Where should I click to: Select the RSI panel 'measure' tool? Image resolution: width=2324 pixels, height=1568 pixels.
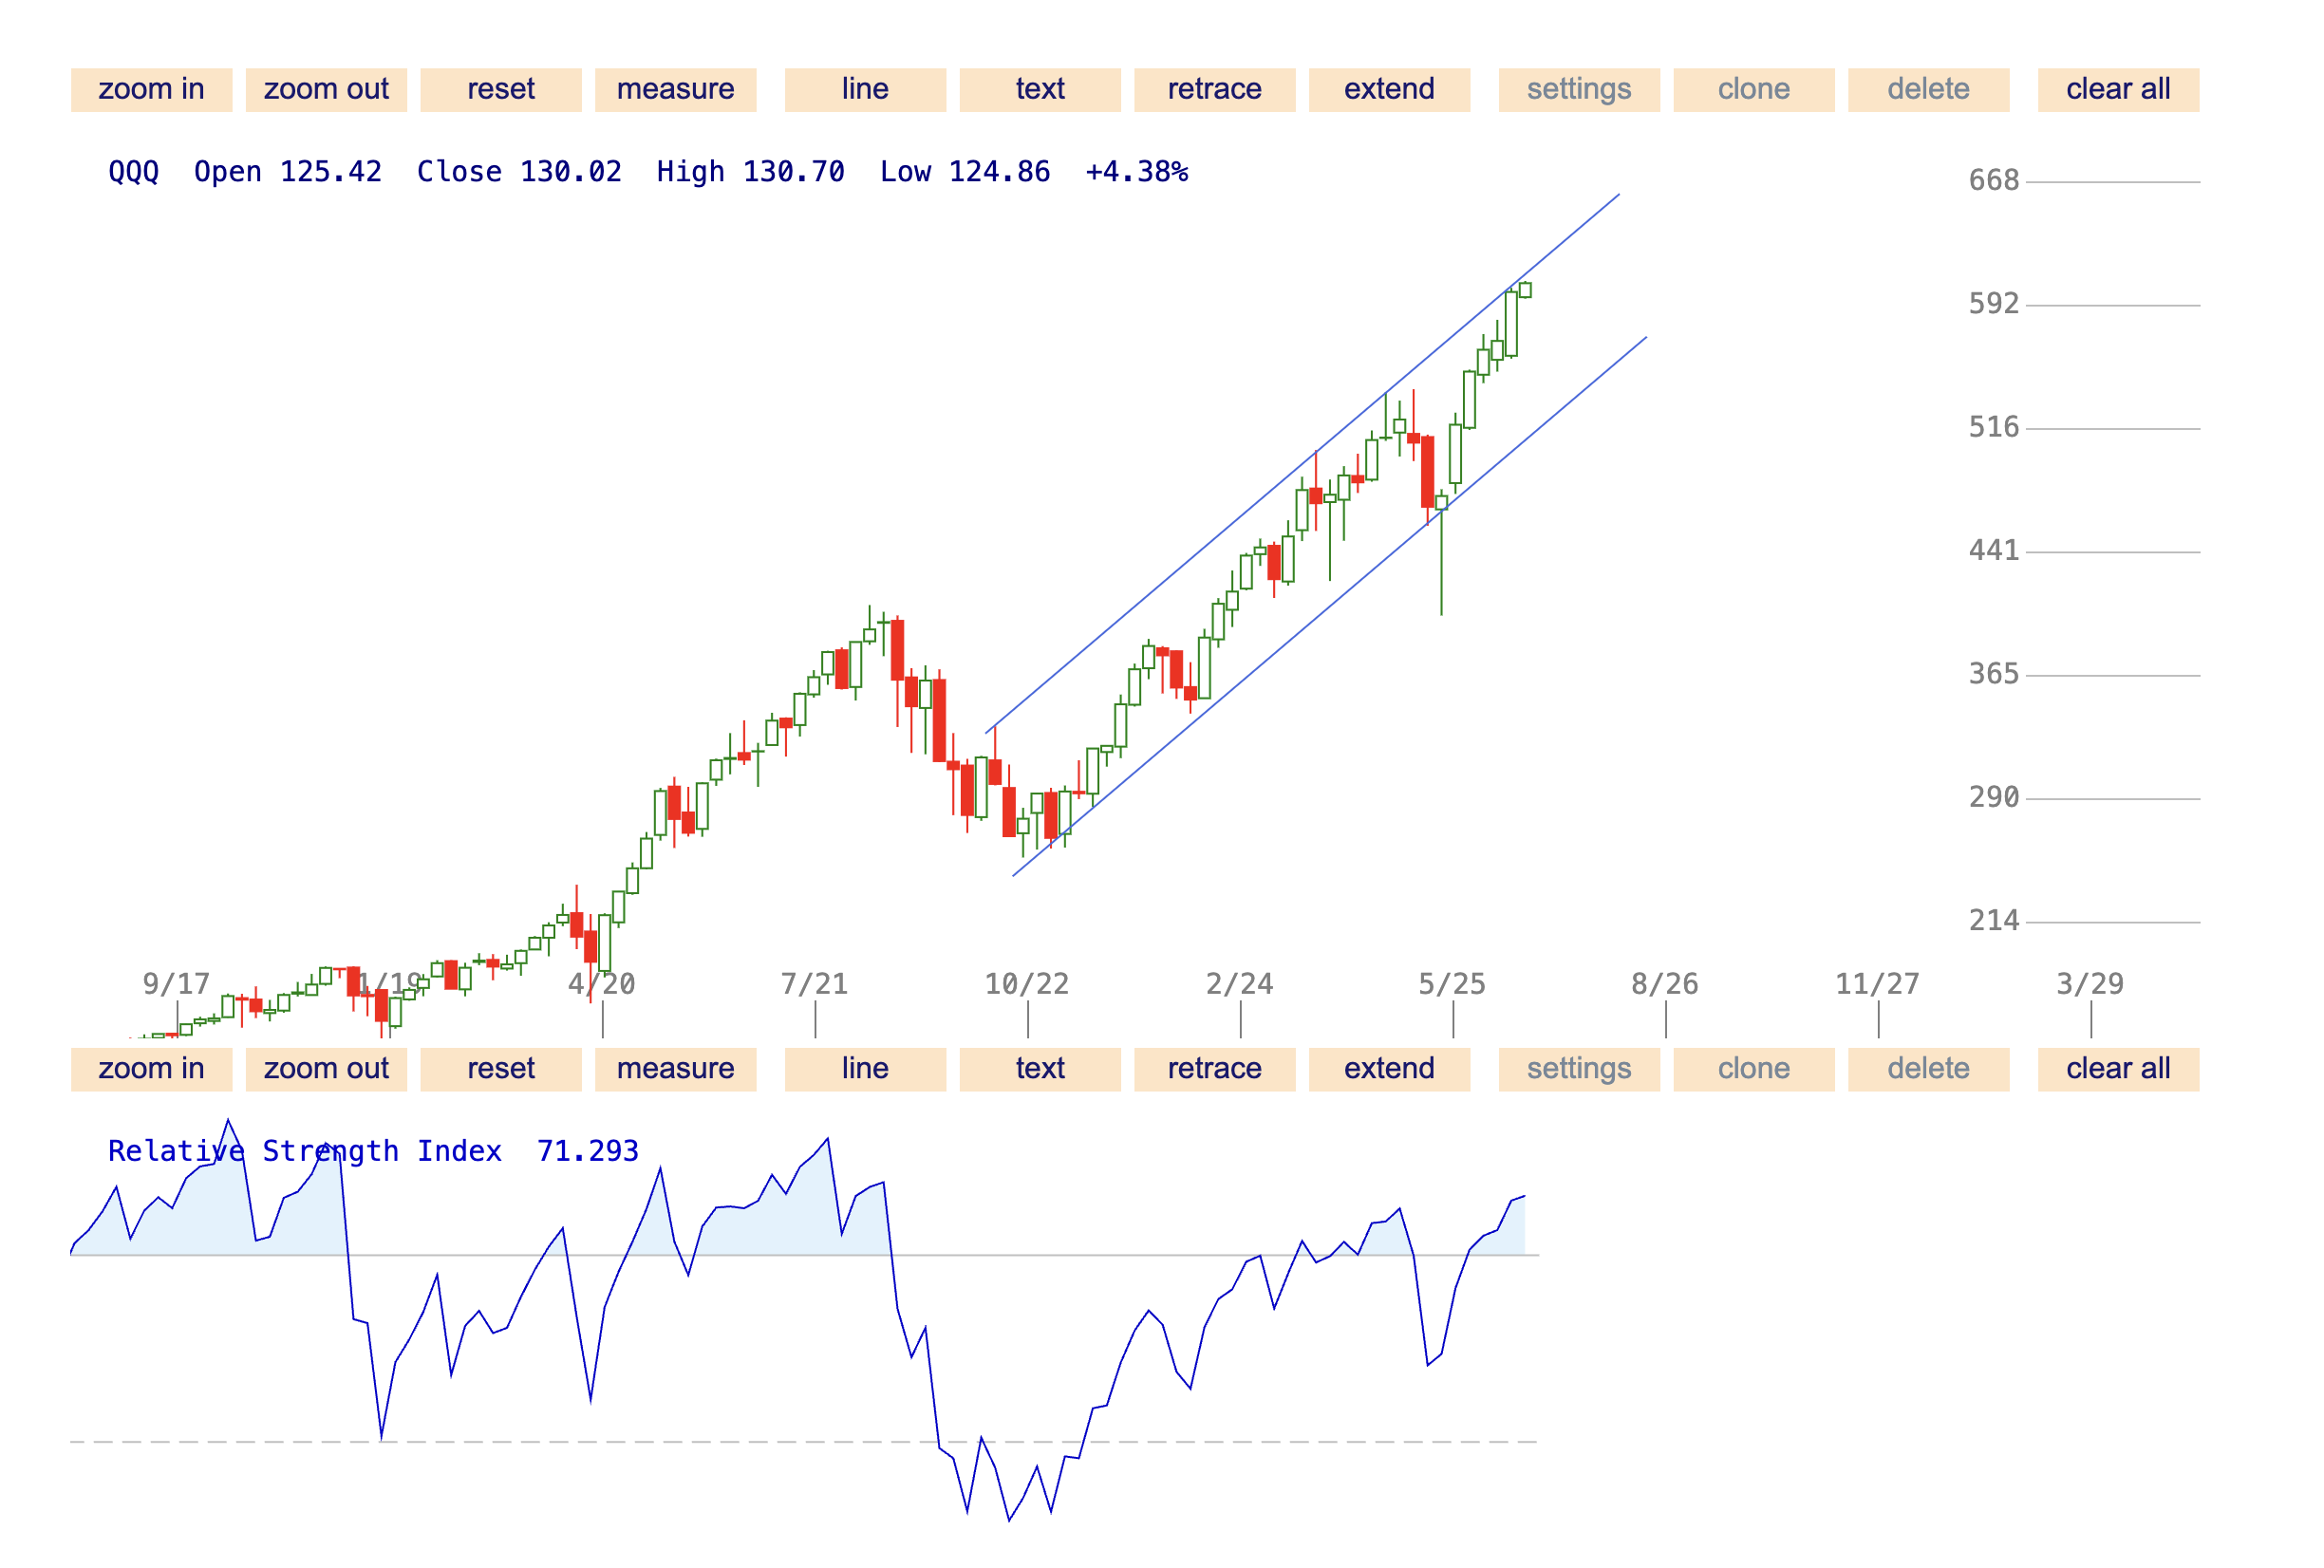point(675,1069)
